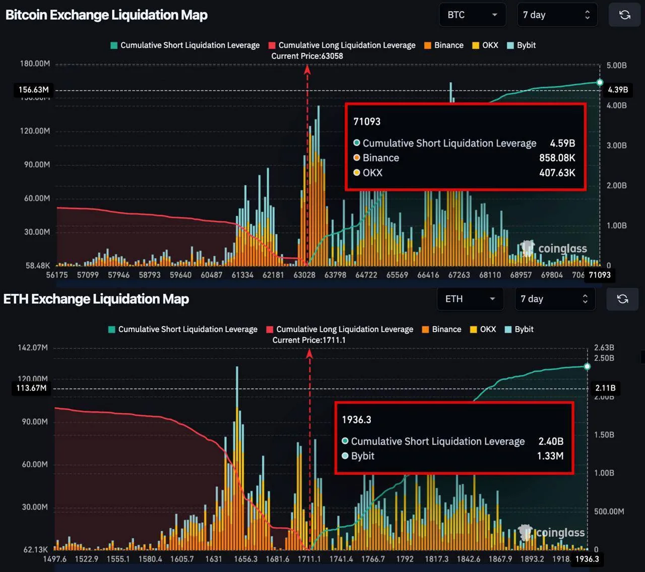This screenshot has width=645, height=572.
Task: Toggle Binance series in Bitcoin legend
Action: tap(444, 45)
